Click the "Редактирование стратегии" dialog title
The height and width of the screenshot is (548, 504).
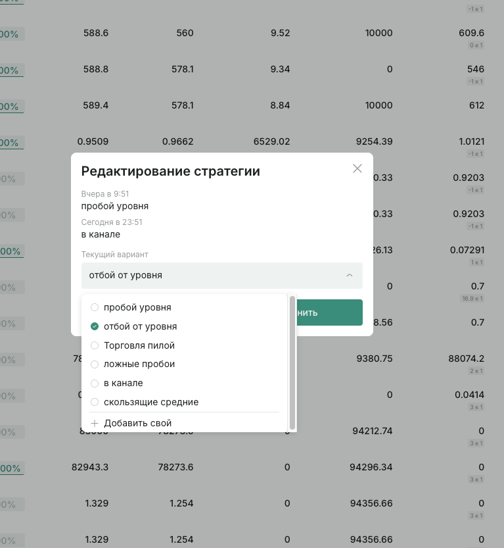pyautogui.click(x=170, y=171)
